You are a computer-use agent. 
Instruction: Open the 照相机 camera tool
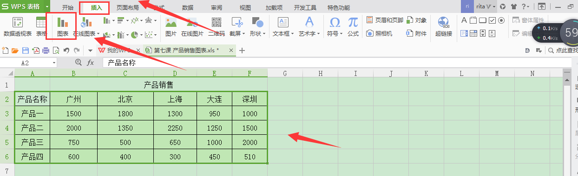click(x=379, y=33)
